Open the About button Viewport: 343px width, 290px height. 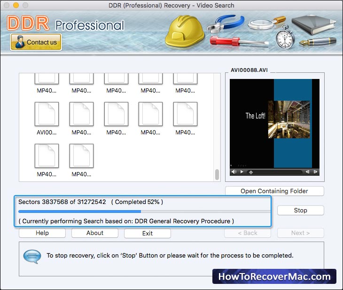point(95,233)
